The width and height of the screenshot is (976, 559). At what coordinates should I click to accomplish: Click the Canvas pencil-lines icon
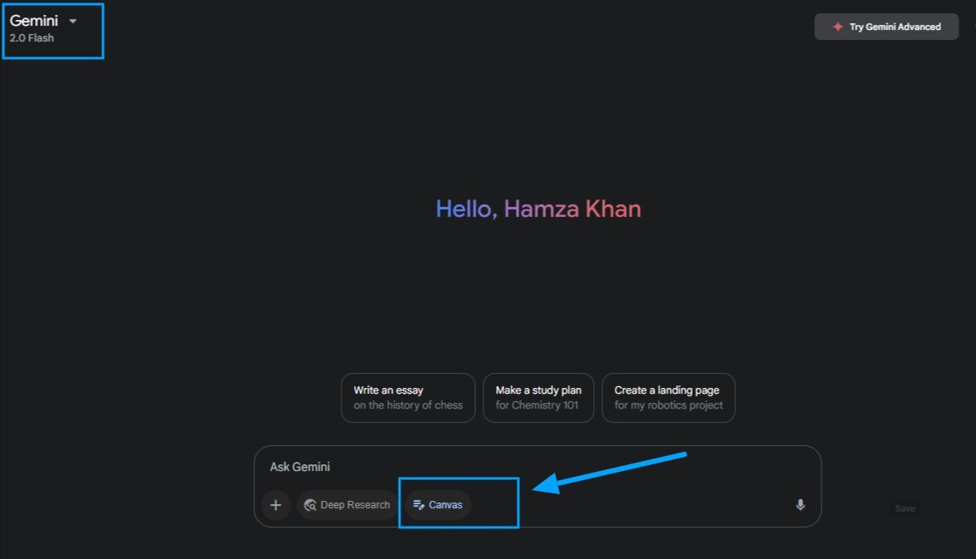pyautogui.click(x=419, y=505)
